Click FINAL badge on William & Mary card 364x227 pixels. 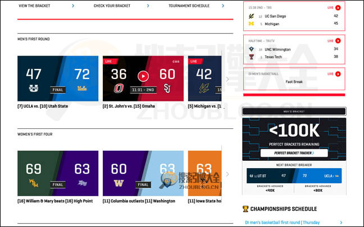[x=58, y=184]
